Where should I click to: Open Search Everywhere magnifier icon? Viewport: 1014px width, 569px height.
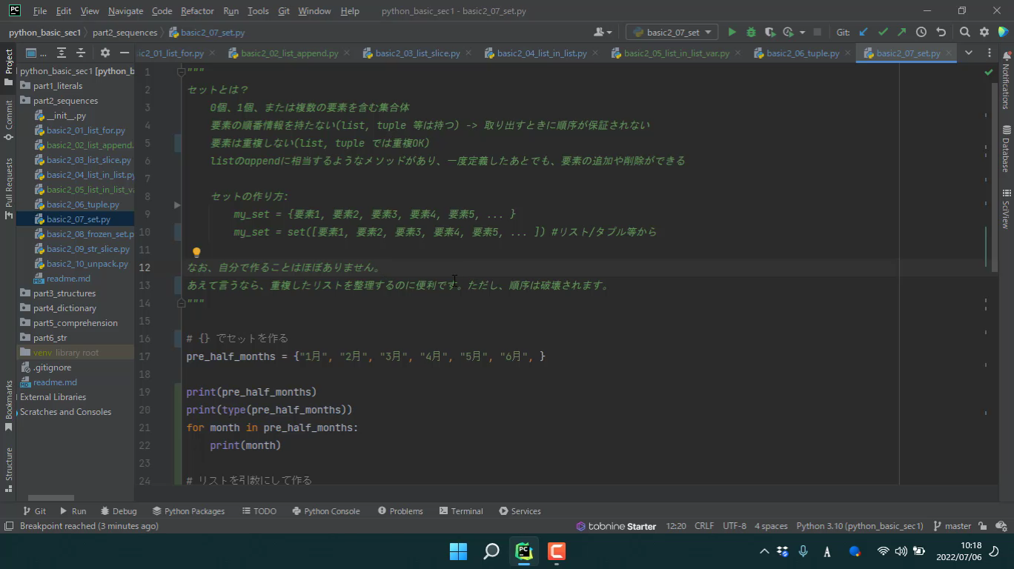tap(964, 32)
